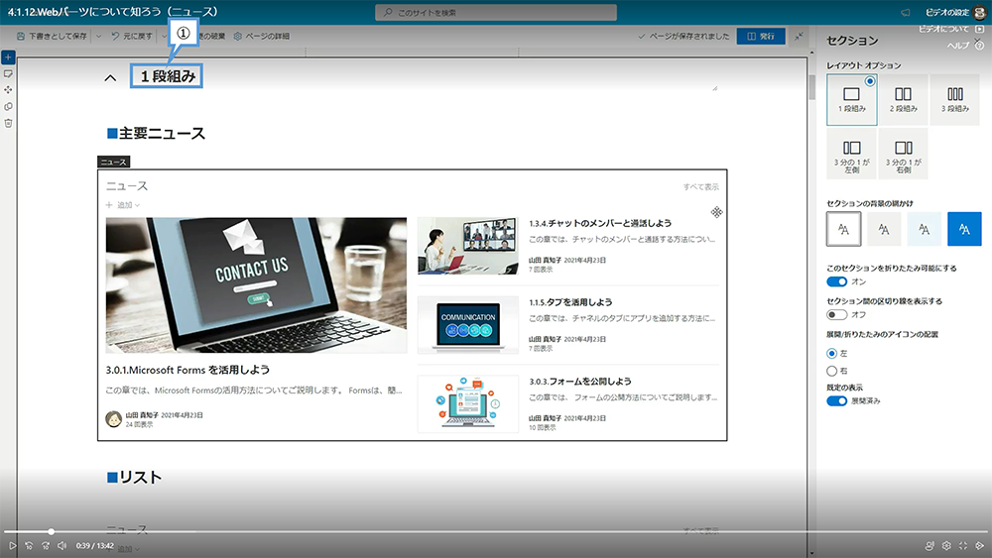Click the COMMUNICATION laptop thumbnail
This screenshot has height=558, width=992.
click(468, 325)
